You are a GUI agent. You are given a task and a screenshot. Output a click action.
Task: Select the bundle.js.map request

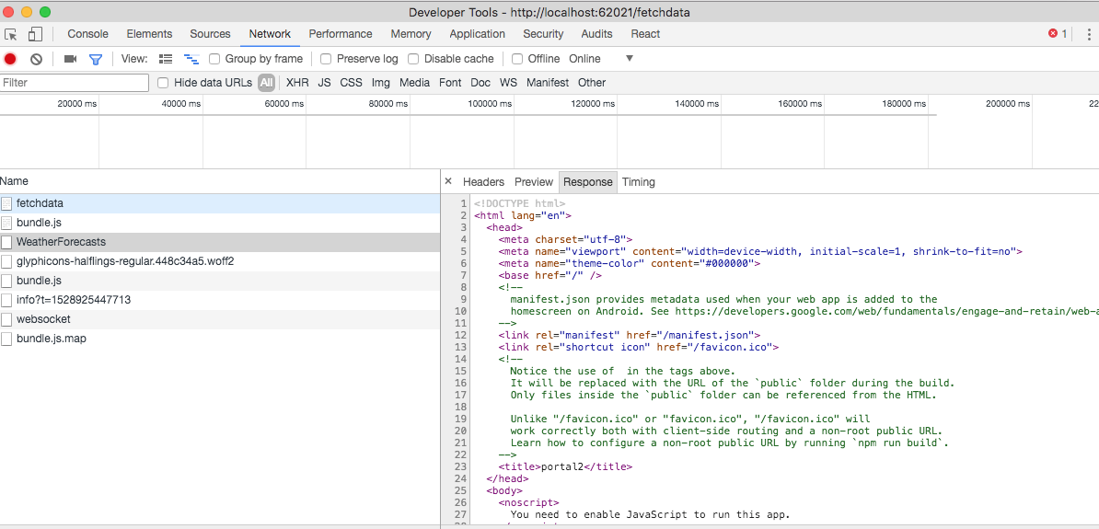219,339
